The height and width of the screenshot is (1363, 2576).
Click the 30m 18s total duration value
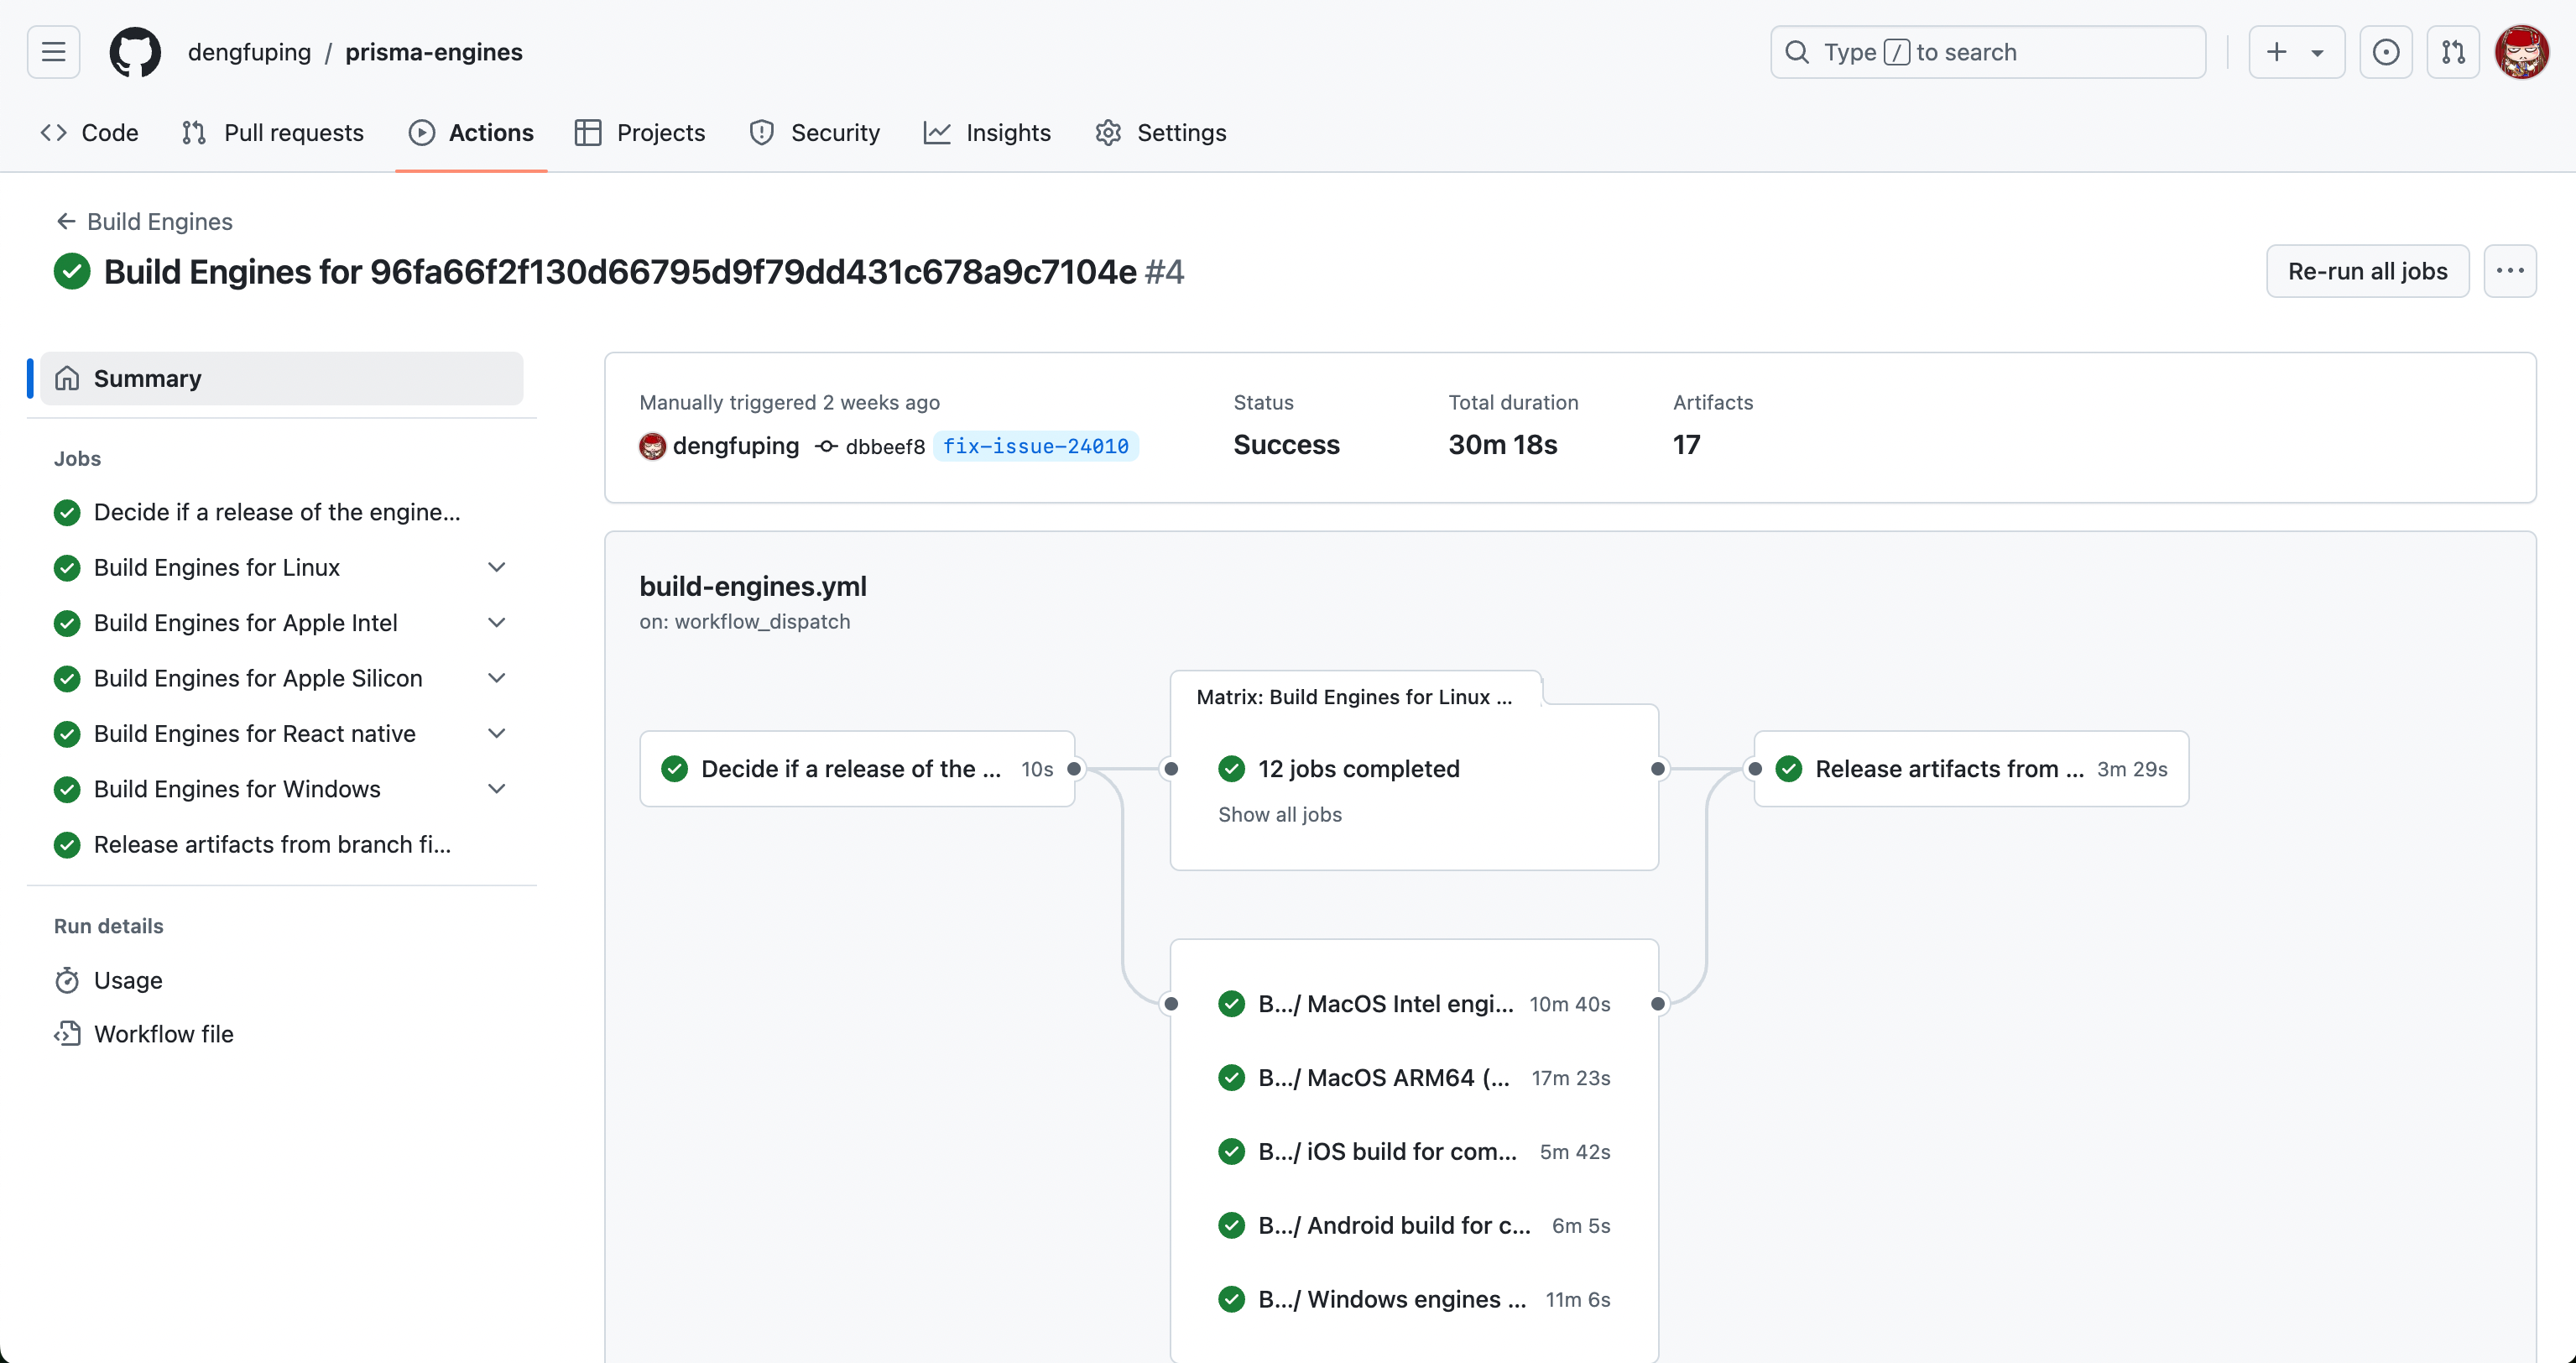tap(1502, 445)
